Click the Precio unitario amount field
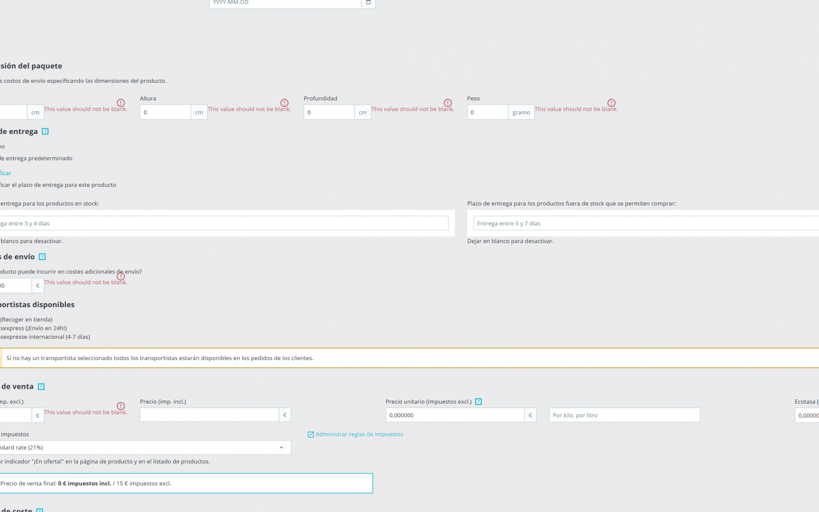The image size is (819, 512). pos(454,415)
